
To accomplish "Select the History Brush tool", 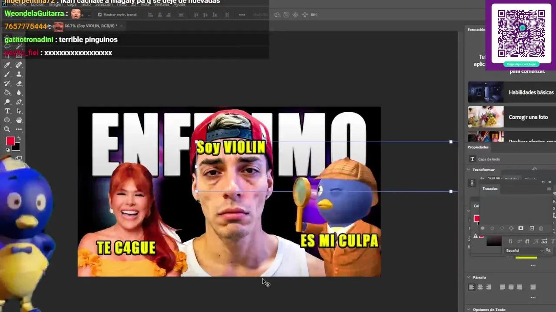I will [x=7, y=84].
